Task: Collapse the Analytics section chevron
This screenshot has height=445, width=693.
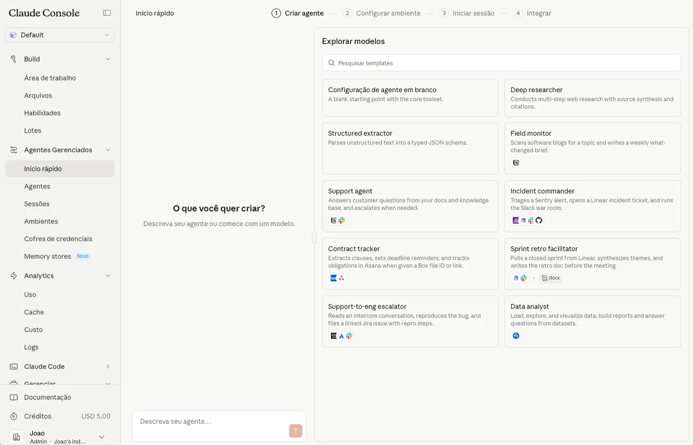Action: (108, 276)
